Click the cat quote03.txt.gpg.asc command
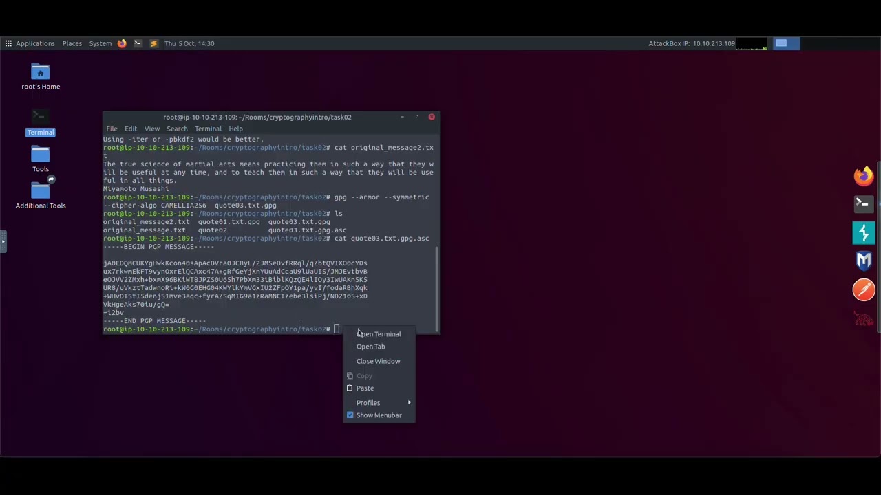The image size is (881, 495). (381, 239)
